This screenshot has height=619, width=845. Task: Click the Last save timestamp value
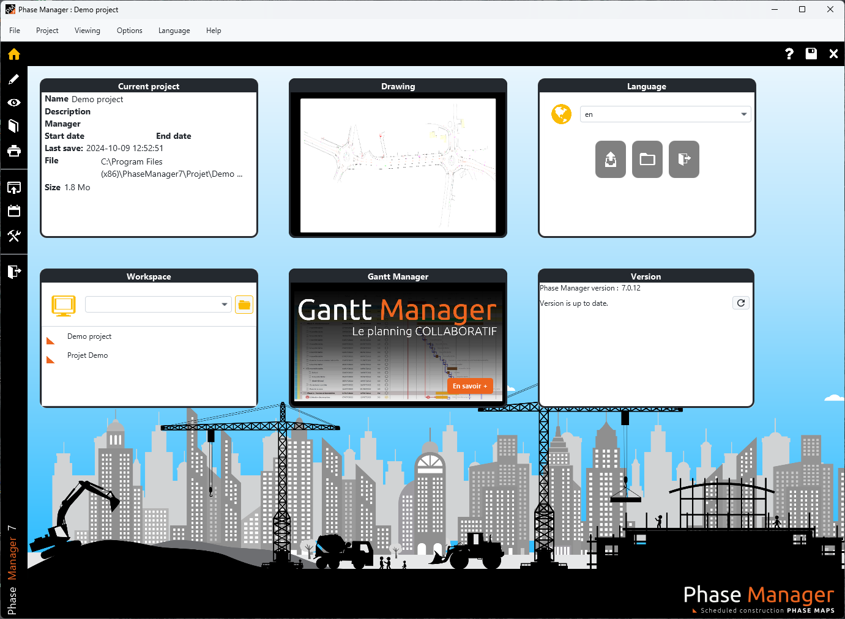[125, 148]
